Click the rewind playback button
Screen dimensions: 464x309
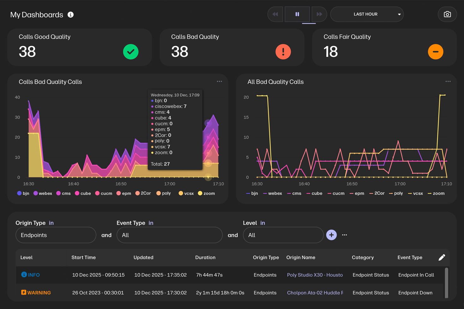[275, 14]
